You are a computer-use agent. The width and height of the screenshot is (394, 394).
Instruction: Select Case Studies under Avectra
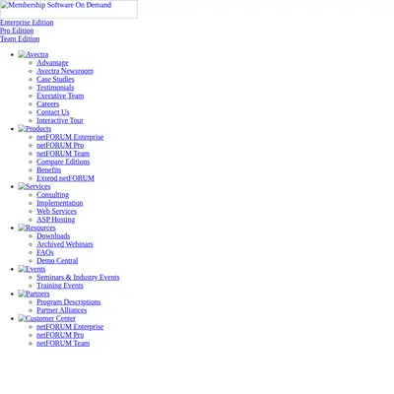[55, 79]
